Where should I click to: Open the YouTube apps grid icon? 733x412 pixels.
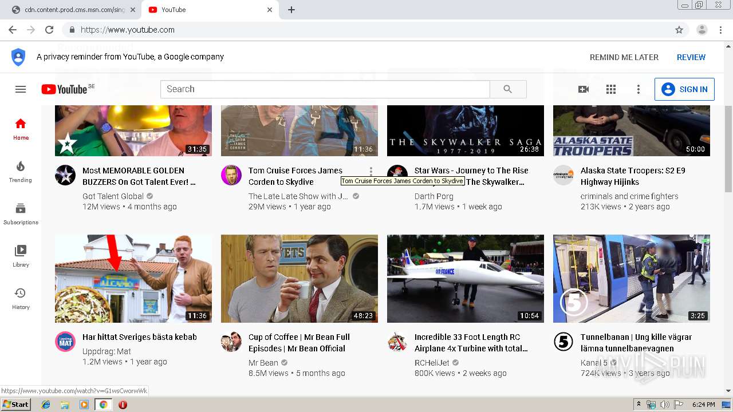click(611, 89)
